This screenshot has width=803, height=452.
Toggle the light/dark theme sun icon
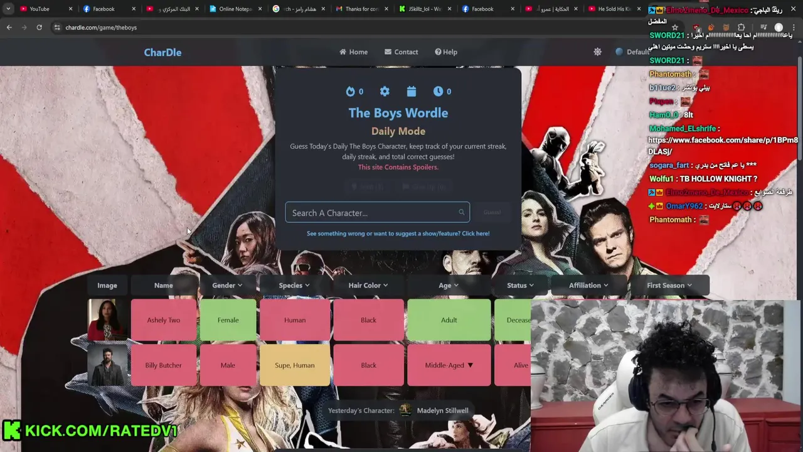tap(597, 52)
